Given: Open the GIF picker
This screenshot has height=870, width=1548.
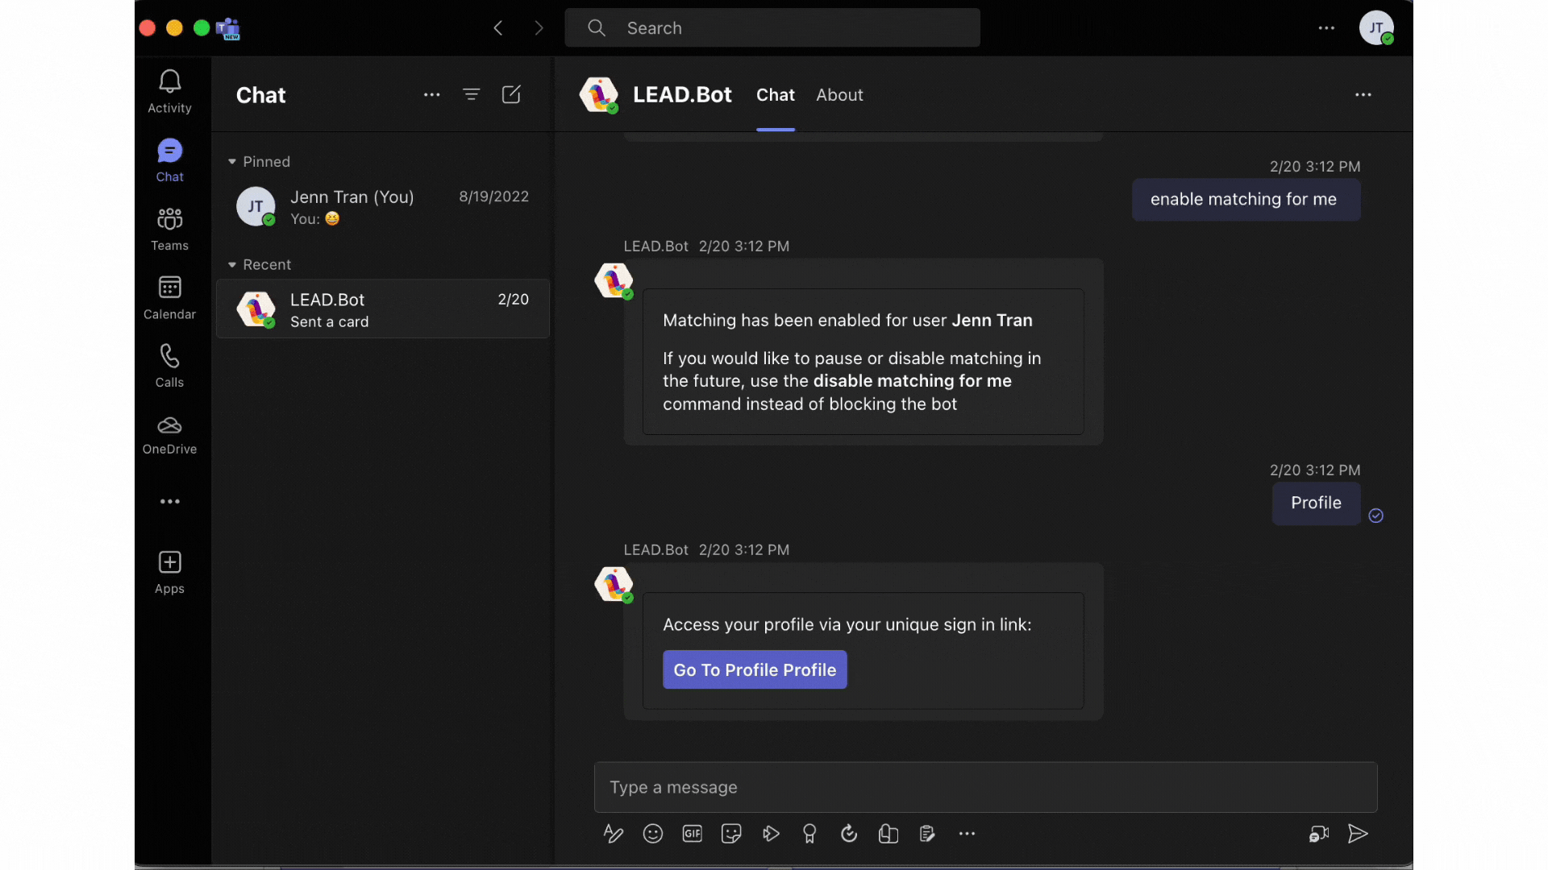Looking at the screenshot, I should click(x=692, y=834).
